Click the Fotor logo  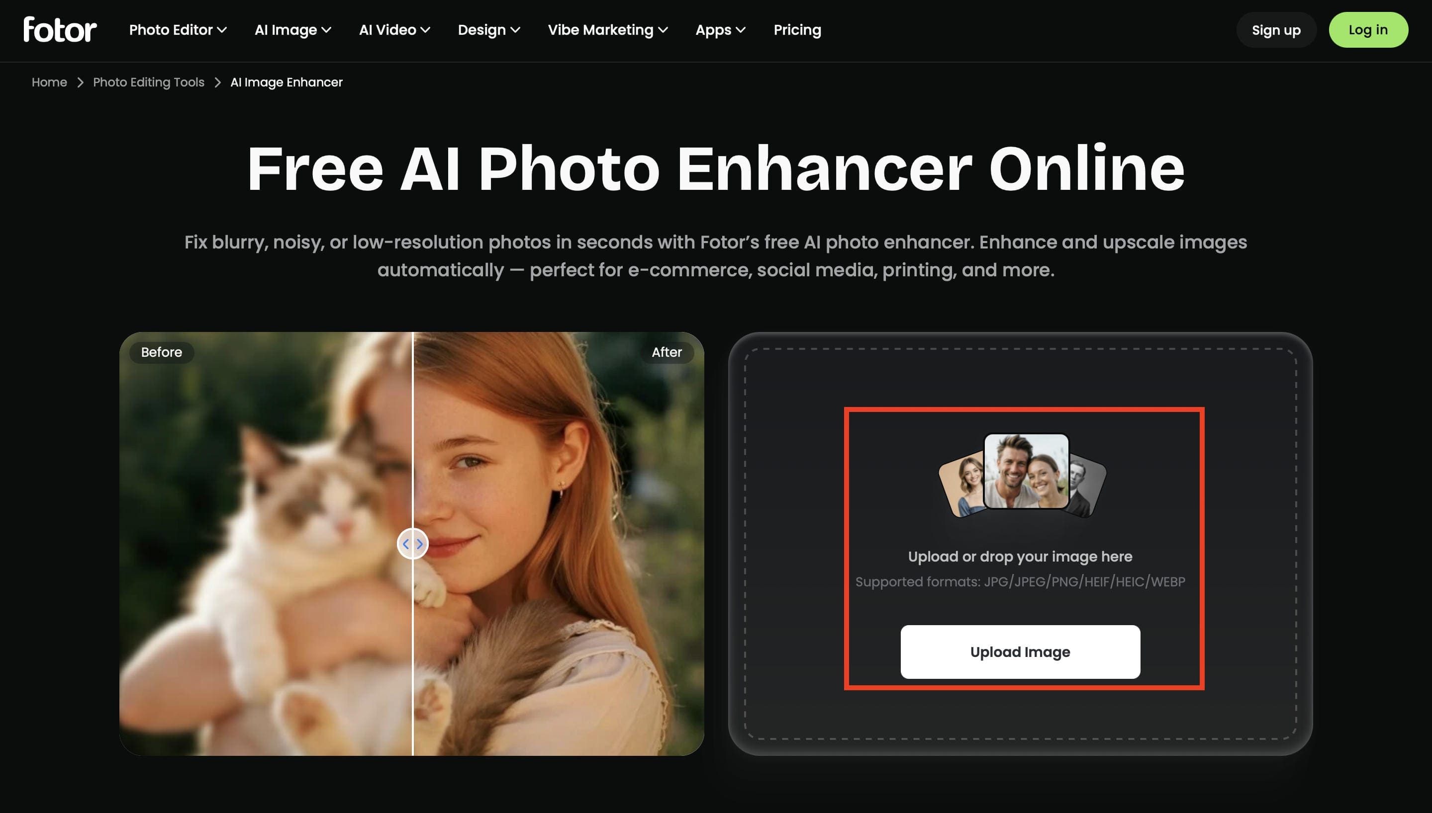point(60,30)
